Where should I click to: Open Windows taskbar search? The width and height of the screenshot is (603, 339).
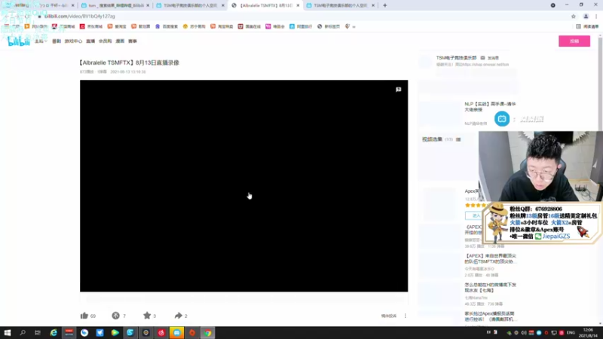(x=23, y=332)
